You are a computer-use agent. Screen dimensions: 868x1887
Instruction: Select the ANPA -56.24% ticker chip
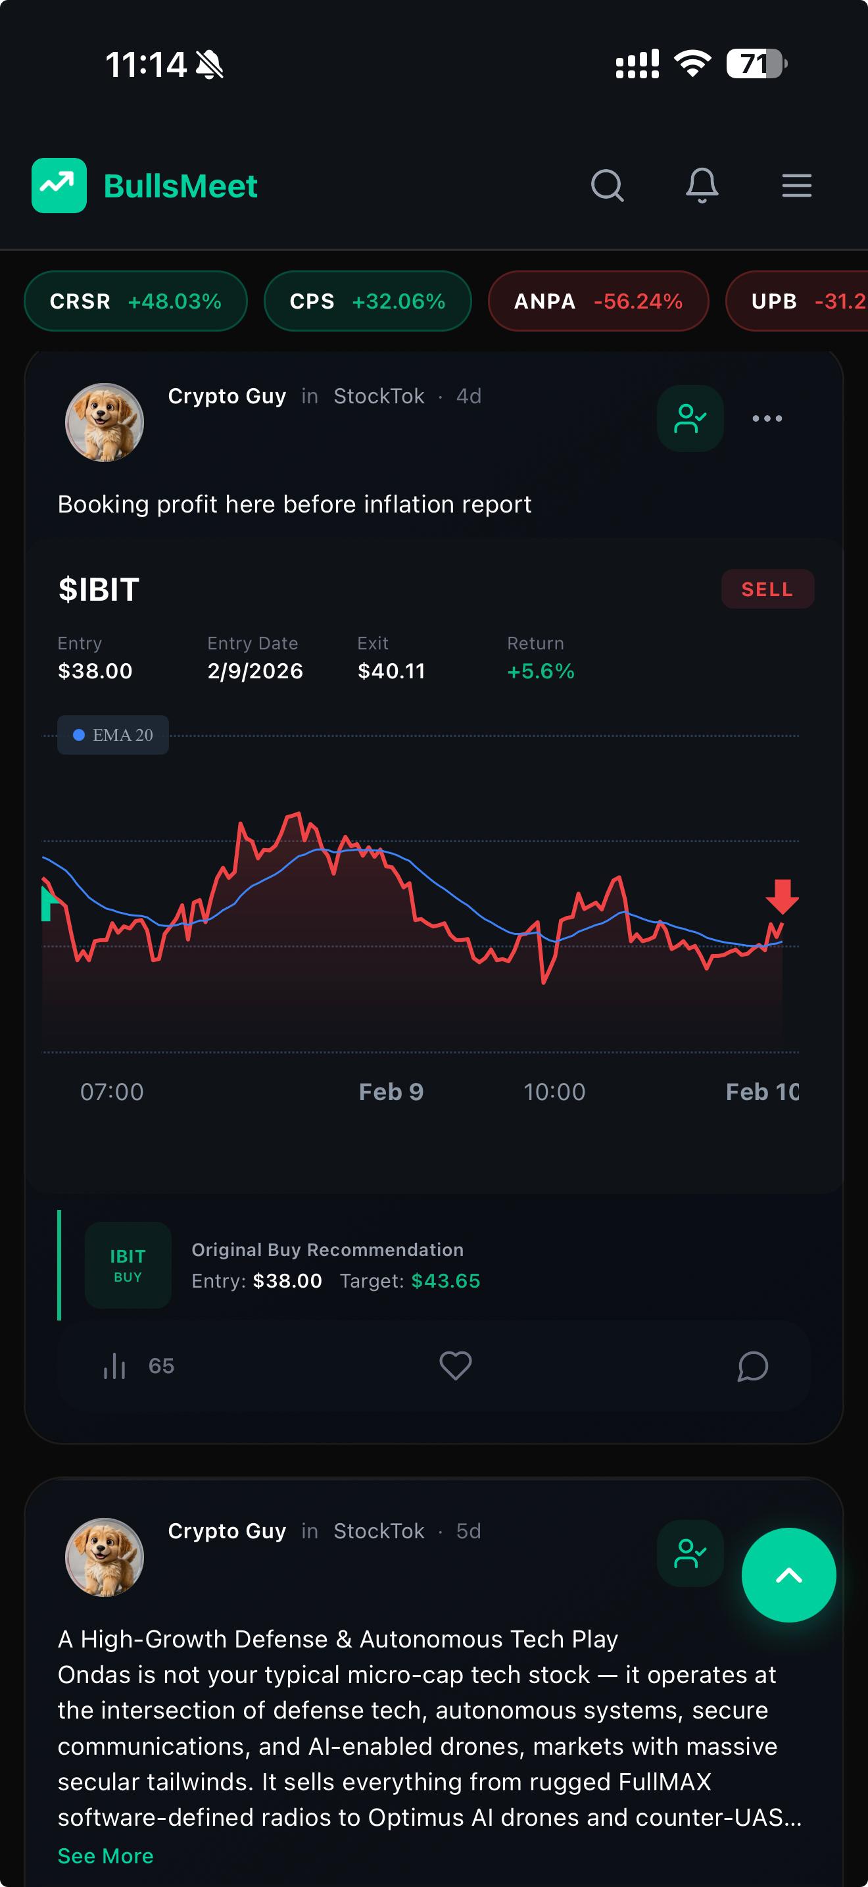coord(598,301)
